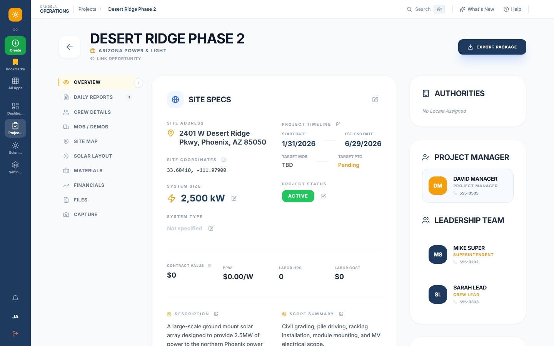Open Bookmarks in the sidebar
The height and width of the screenshot is (346, 554).
pyautogui.click(x=15, y=65)
